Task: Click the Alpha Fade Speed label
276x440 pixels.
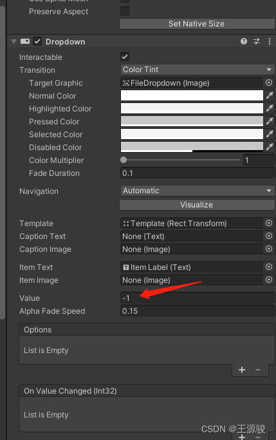Action: click(52, 311)
